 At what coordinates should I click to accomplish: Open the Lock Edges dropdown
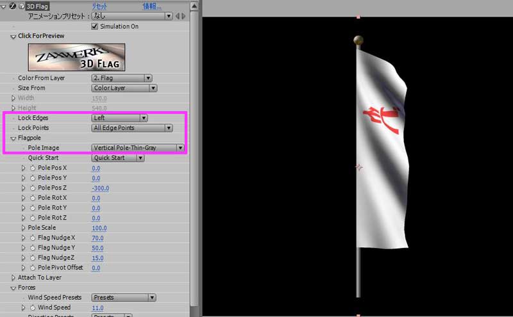119,118
